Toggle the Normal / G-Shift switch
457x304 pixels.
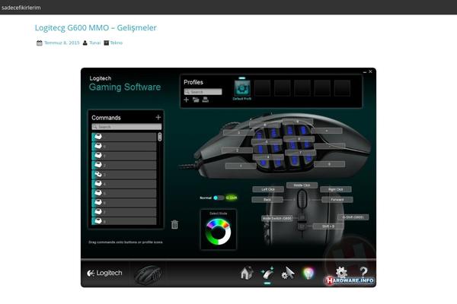pos(219,198)
